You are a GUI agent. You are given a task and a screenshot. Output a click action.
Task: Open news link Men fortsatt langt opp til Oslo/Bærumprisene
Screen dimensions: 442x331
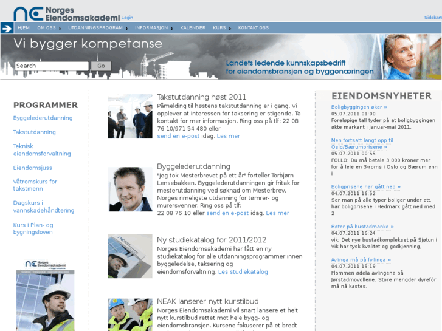pos(362,144)
